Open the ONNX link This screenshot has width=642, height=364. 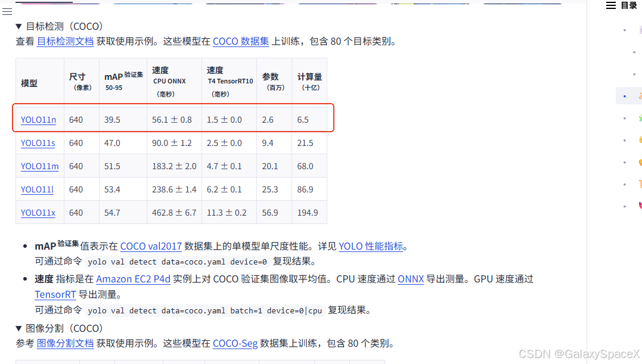click(x=411, y=279)
